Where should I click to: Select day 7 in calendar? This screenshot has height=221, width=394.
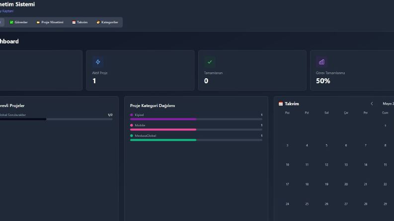pos(366,145)
